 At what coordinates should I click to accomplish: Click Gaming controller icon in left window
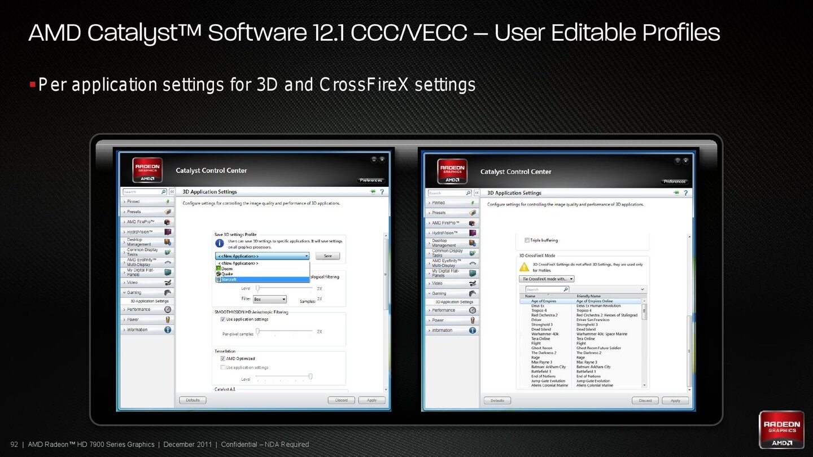pyautogui.click(x=167, y=292)
